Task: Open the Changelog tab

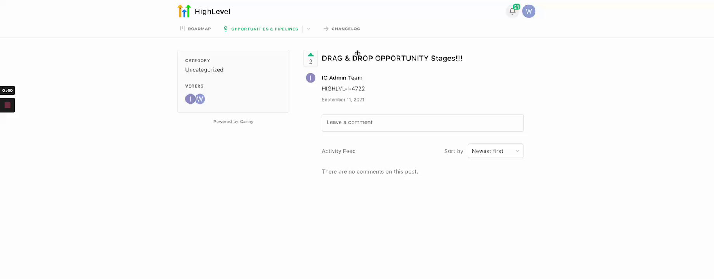Action: coord(346,29)
